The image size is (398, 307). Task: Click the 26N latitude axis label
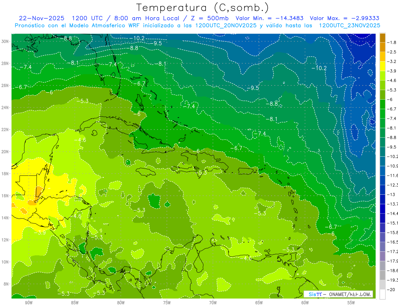click(x=5, y=85)
